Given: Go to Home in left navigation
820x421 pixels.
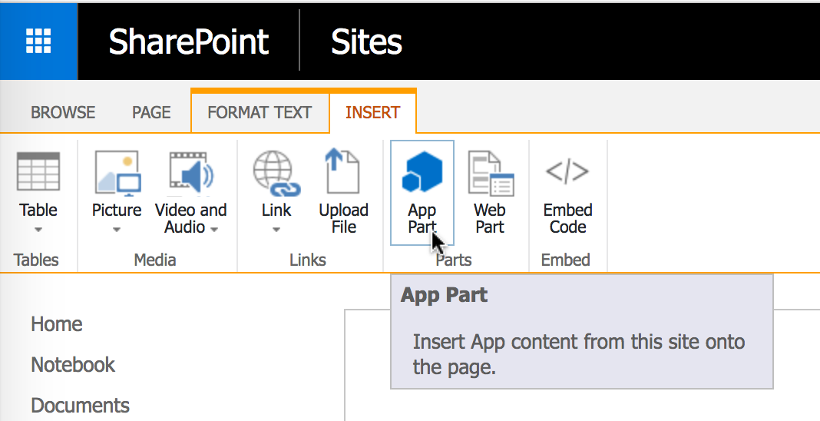Looking at the screenshot, I should 57,324.
